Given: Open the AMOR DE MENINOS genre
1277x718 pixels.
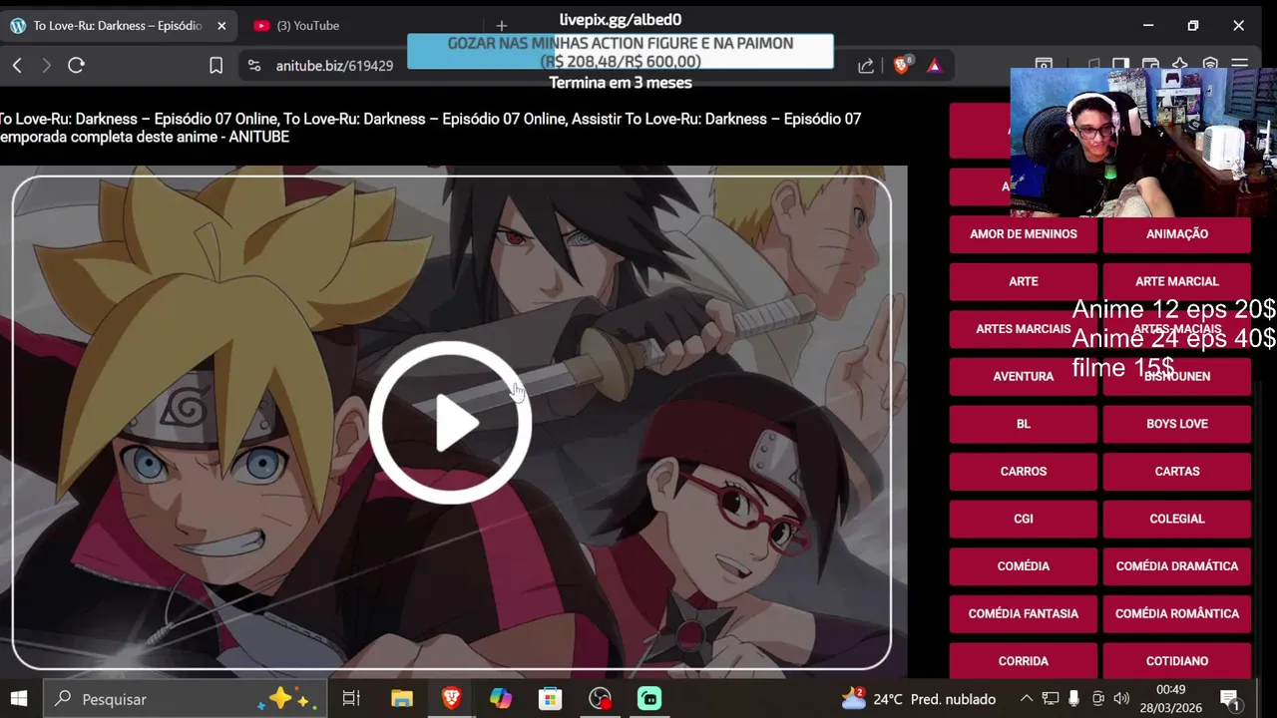Looking at the screenshot, I should point(1024,234).
